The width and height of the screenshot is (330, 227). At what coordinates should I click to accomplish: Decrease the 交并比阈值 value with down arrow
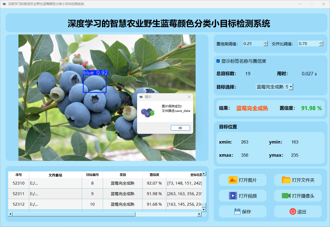tap(321, 45)
